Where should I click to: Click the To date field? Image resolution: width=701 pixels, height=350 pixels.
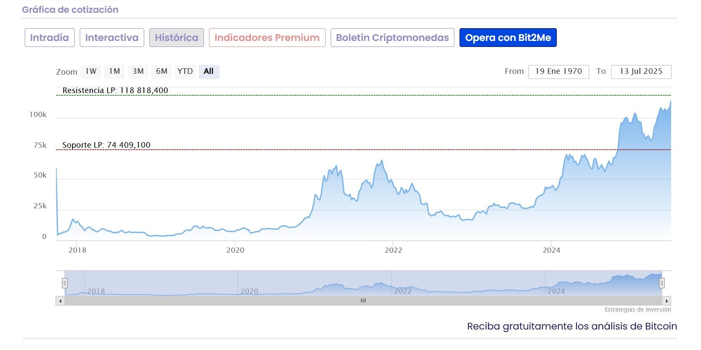641,71
